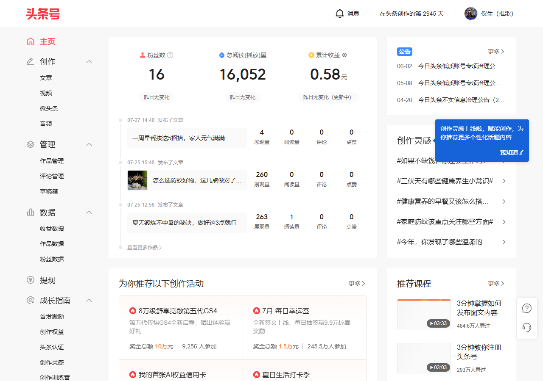Open notifications via the bell icon
The width and height of the screenshot is (543, 381).
(339, 14)
